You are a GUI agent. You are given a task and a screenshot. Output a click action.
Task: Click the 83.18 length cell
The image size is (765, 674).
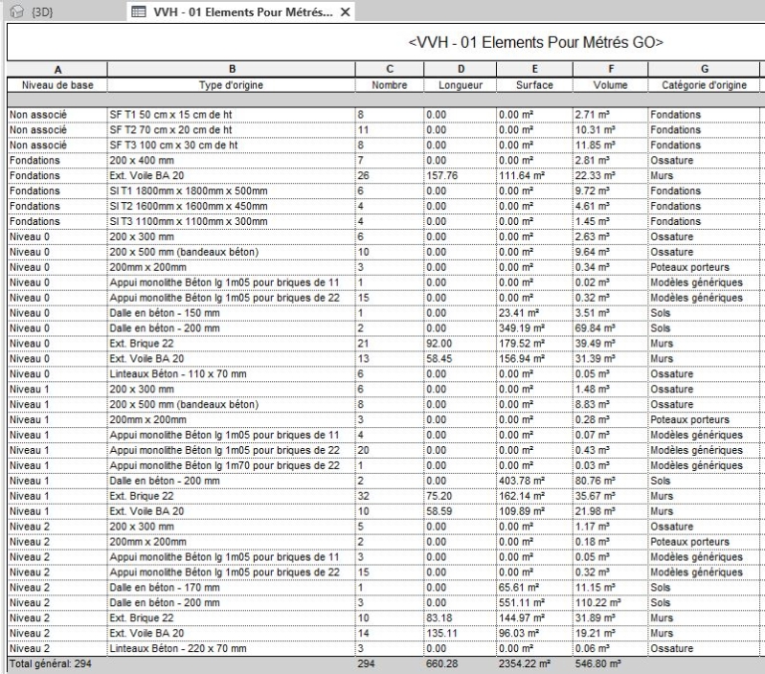(460, 618)
